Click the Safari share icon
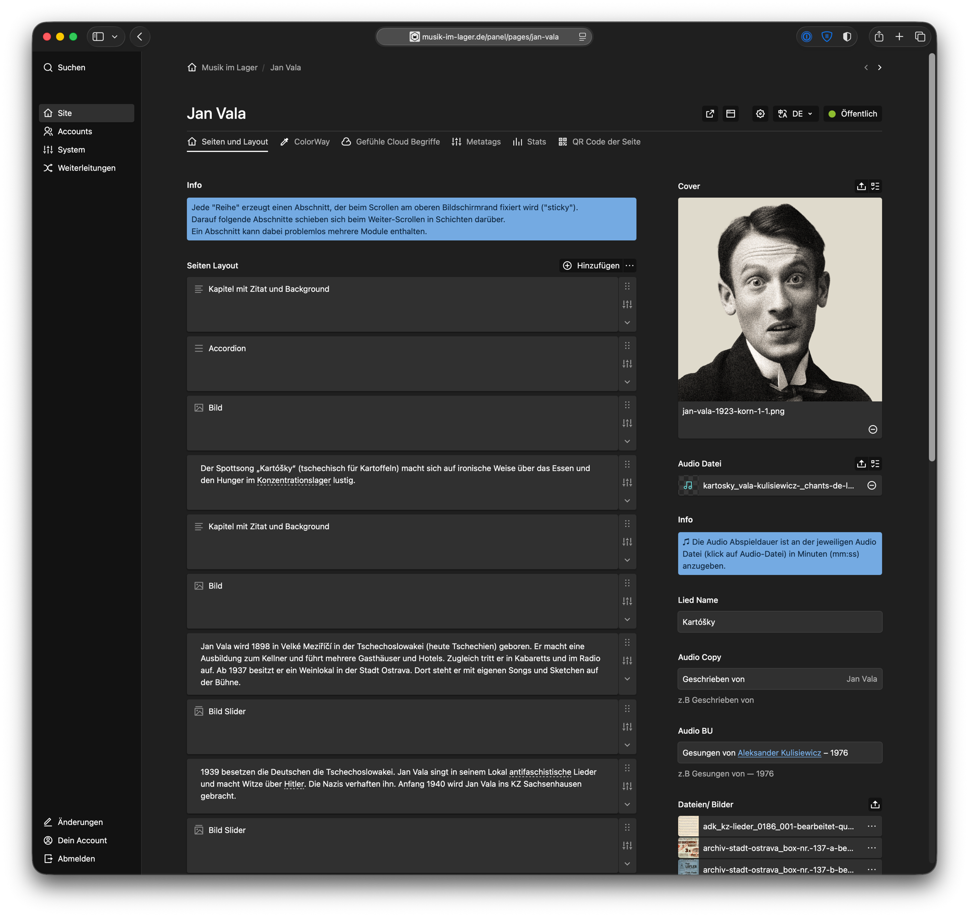This screenshot has width=969, height=917. pos(879,37)
